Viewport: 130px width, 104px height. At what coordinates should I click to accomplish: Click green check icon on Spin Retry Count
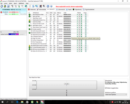click(x=30, y=25)
